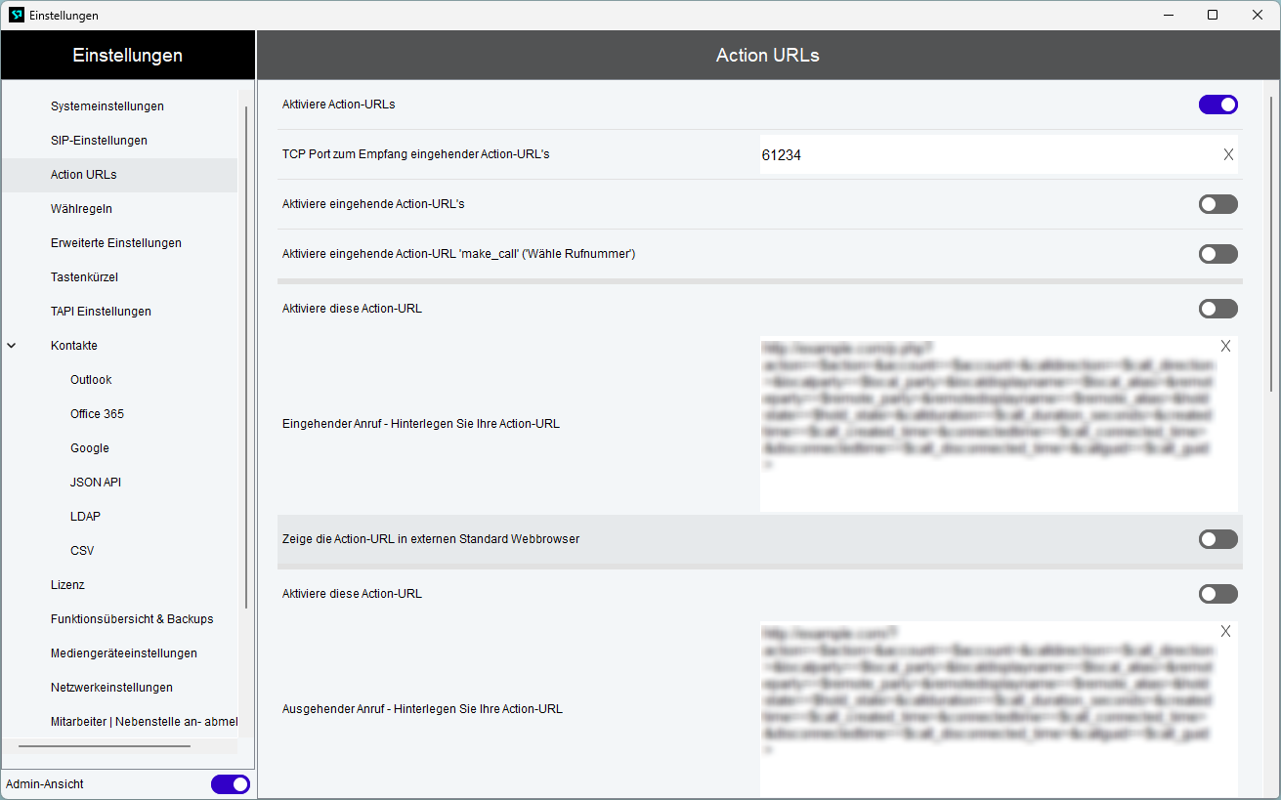Open Systemeinstellungen in the sidebar
The height and width of the screenshot is (800, 1281).
coord(107,105)
